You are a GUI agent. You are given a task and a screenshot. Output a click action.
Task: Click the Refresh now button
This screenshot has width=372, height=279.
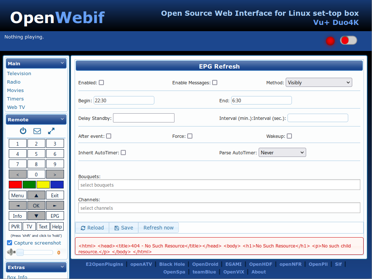[x=158, y=227]
